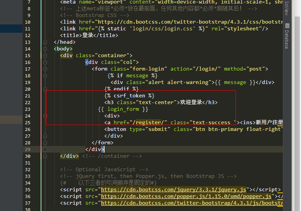Collapse the inner div fold on line 24
Viewport: 301px width, 211px height.
45,116
